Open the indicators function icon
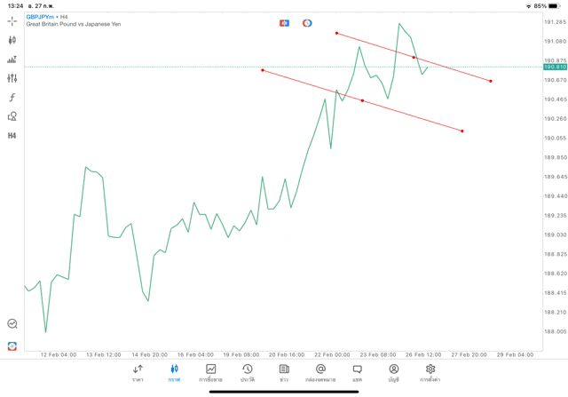 12,98
